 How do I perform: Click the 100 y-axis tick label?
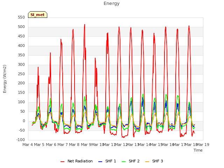point(21,102)
